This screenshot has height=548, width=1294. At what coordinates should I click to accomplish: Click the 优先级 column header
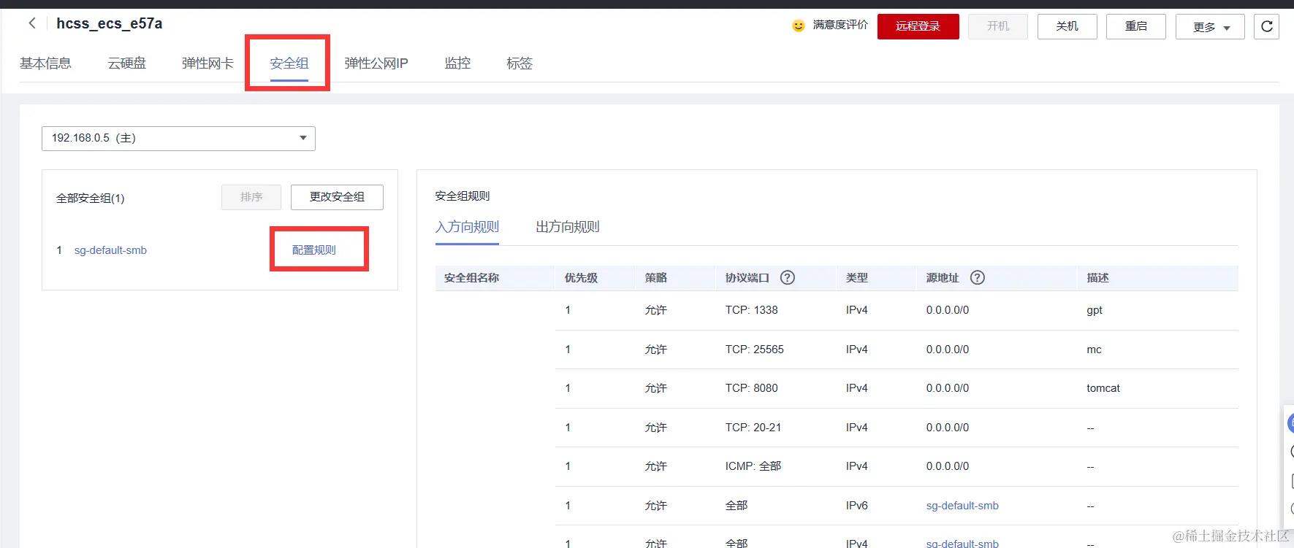click(x=581, y=278)
